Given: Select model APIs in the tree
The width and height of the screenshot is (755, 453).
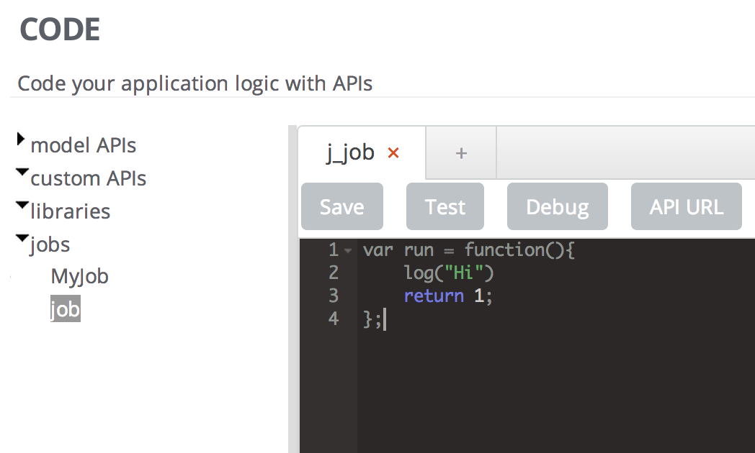Looking at the screenshot, I should tap(84, 145).
